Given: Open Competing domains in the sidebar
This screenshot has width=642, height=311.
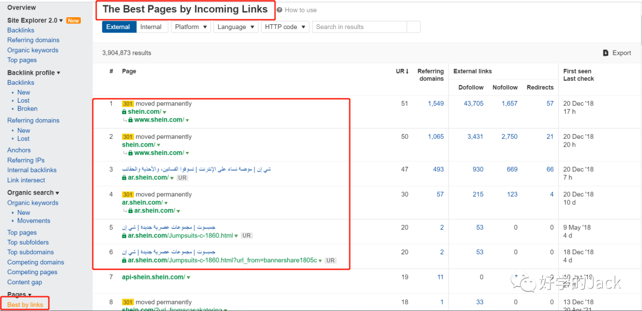Looking at the screenshot, I should click(36, 262).
